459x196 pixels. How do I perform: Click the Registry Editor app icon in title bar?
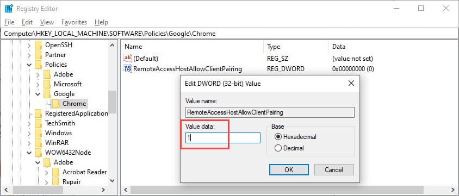click(x=9, y=9)
